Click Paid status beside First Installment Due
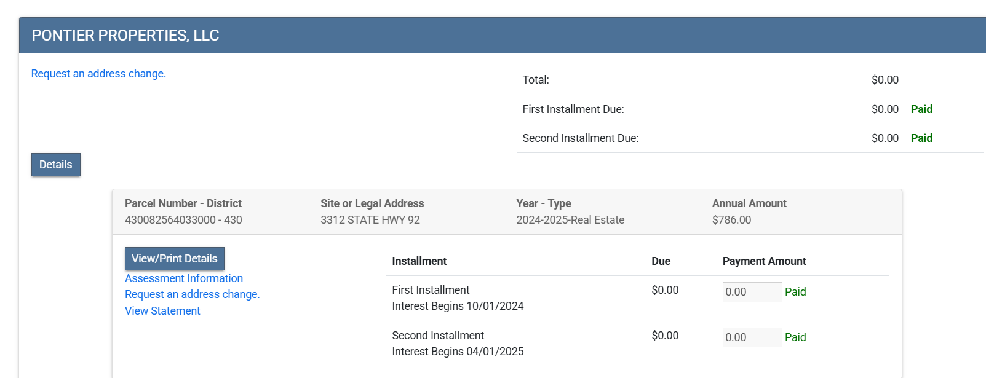986x378 pixels. coord(921,109)
